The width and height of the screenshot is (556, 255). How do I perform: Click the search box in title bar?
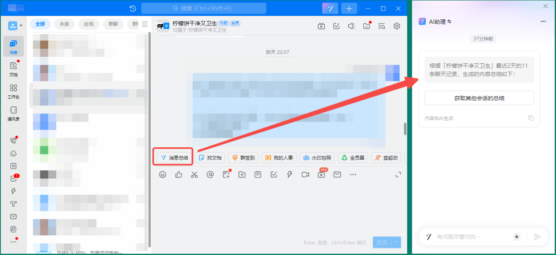(204, 8)
